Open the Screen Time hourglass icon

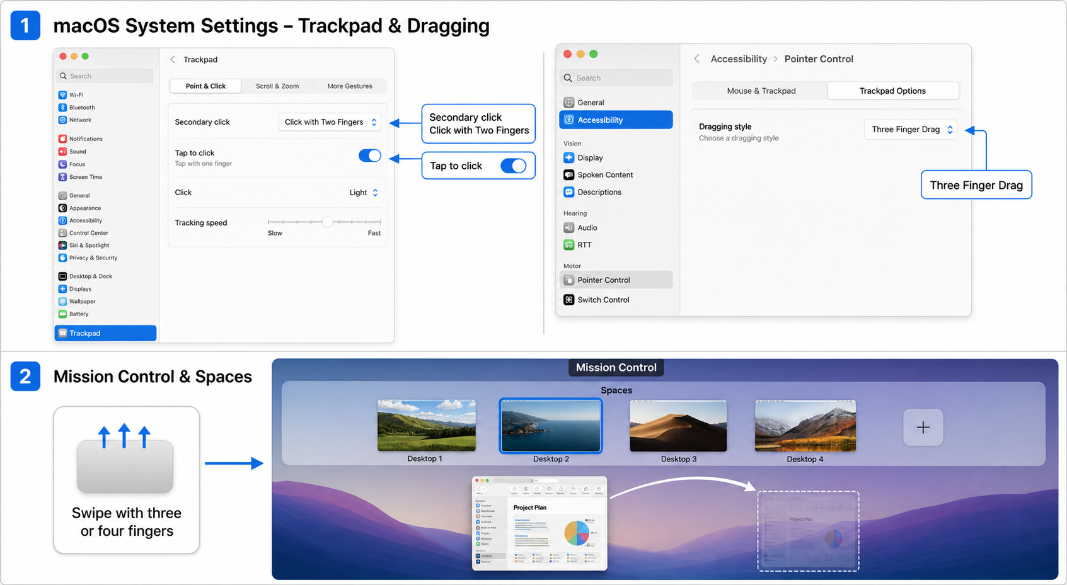(x=62, y=177)
